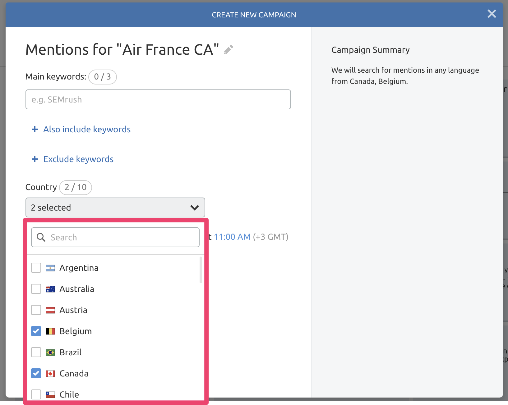
Task: Click the pencil icon to edit campaign name
Action: coord(229,50)
